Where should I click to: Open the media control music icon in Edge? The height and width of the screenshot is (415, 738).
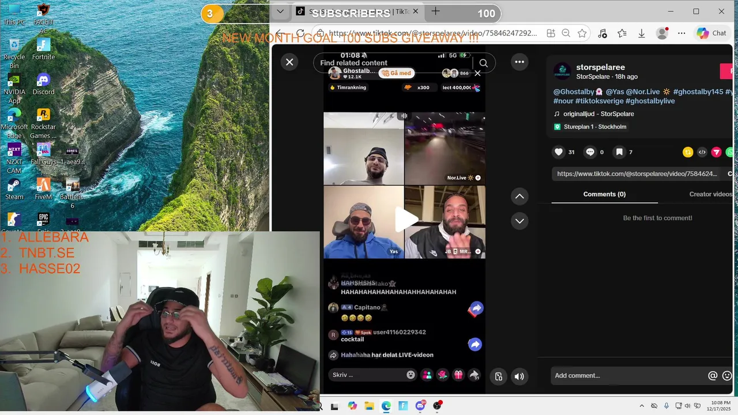point(603,33)
